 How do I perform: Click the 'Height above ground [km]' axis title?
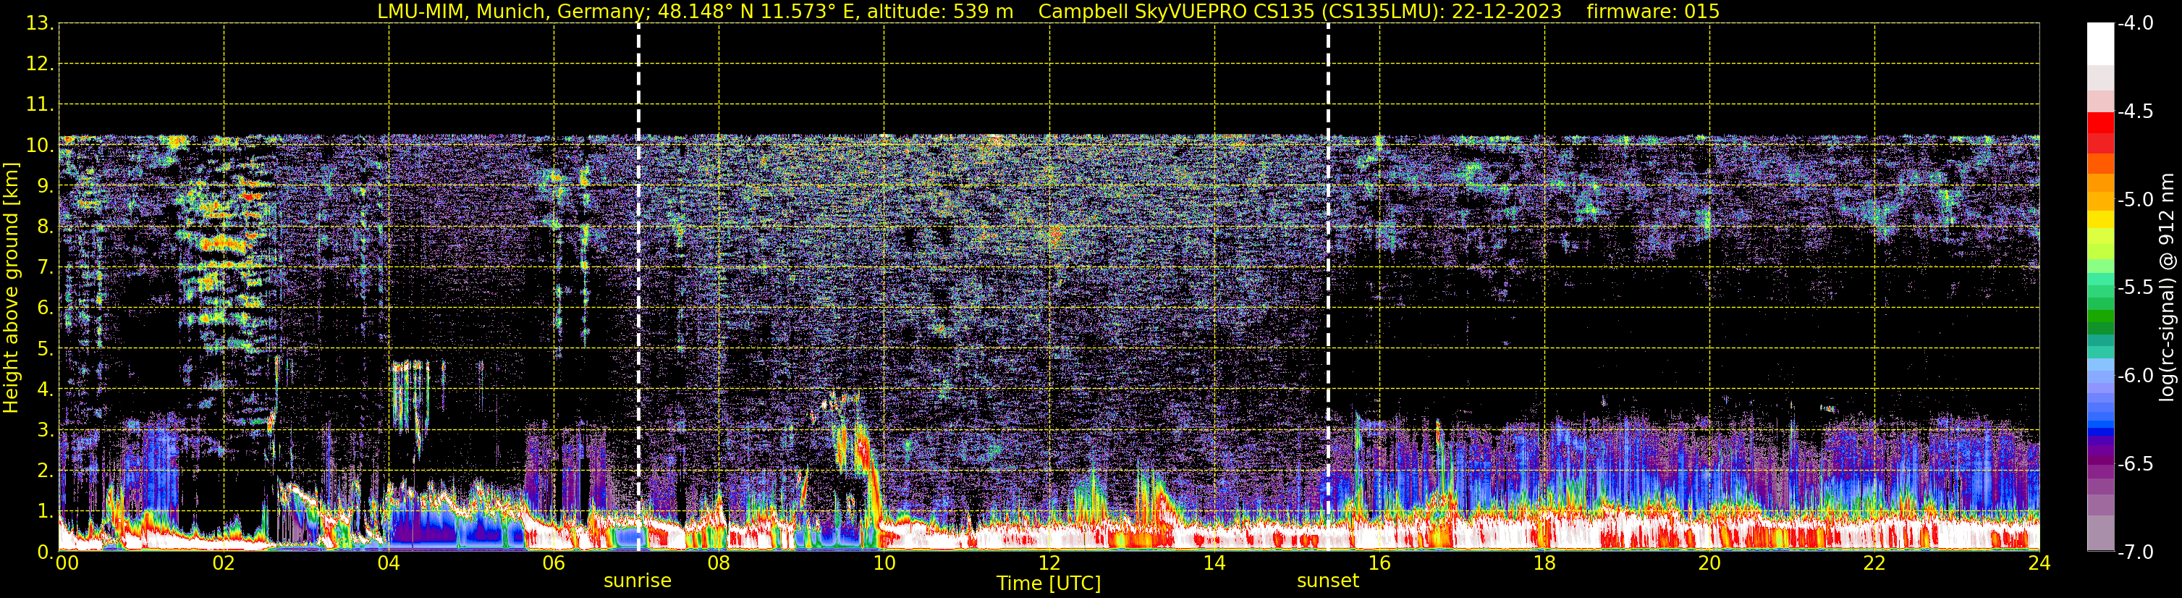click(x=11, y=288)
